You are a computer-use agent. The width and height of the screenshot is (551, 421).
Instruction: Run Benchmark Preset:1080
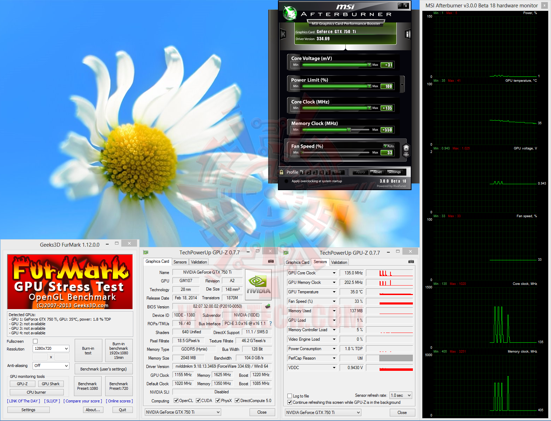tap(88, 386)
